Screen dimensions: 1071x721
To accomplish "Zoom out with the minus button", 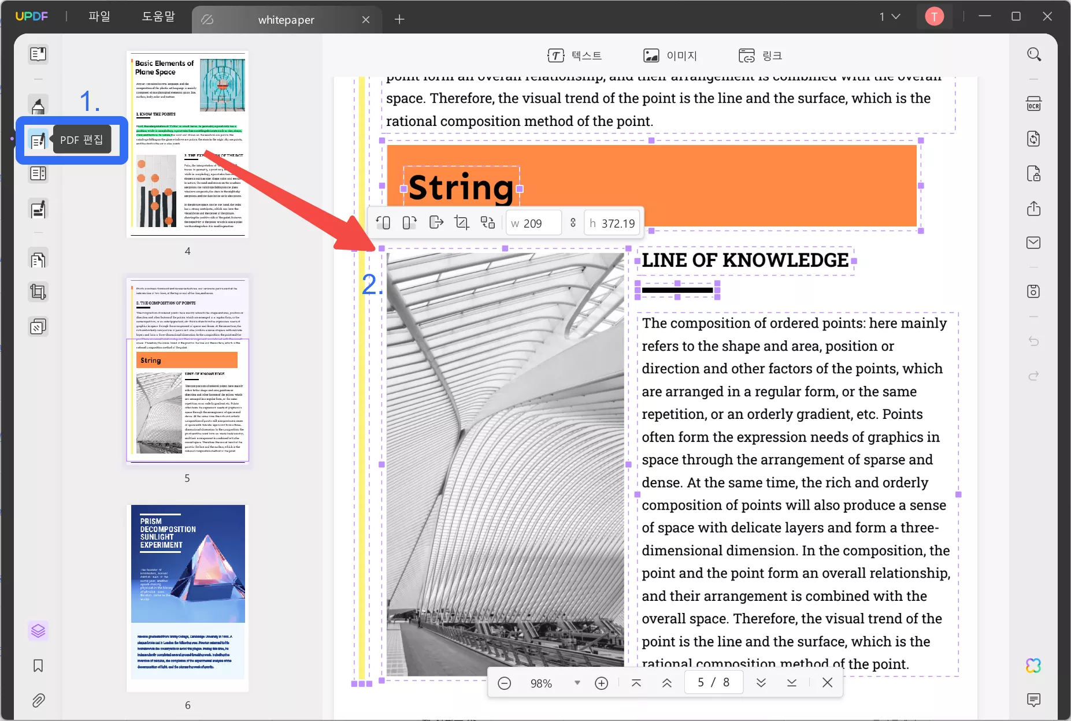I will [504, 683].
